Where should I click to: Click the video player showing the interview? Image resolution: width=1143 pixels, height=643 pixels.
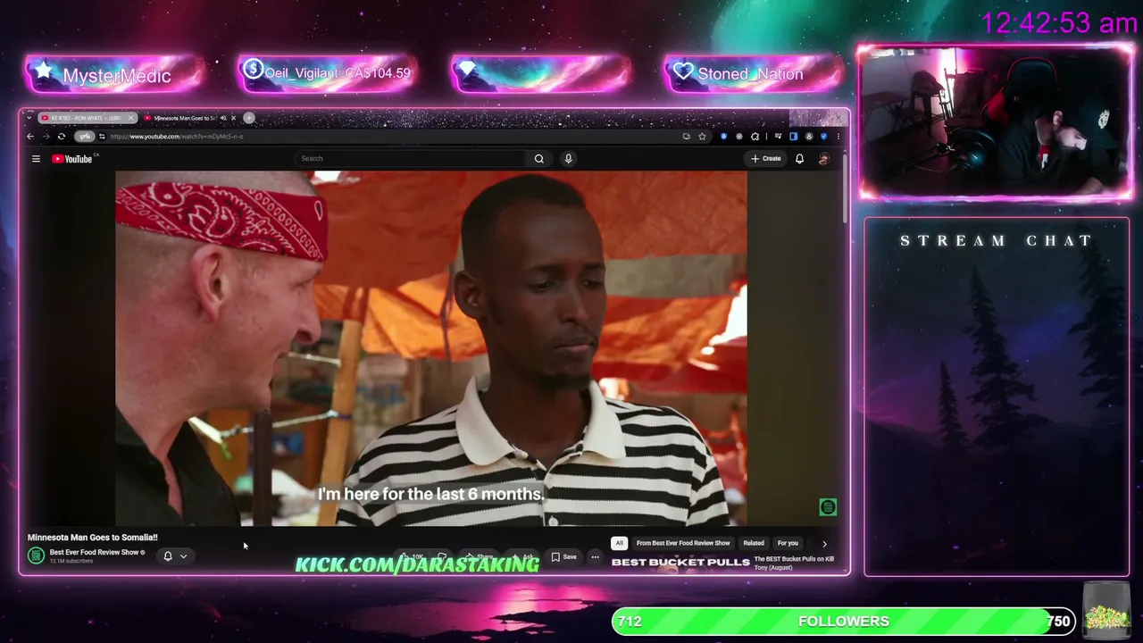click(431, 348)
